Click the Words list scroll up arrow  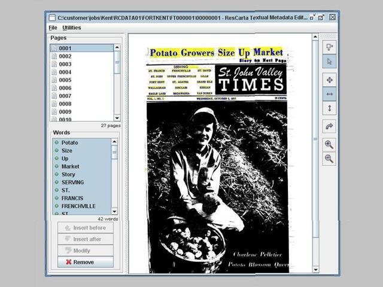(115, 142)
